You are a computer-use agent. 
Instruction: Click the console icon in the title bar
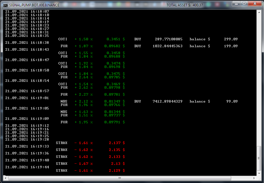(5, 5)
